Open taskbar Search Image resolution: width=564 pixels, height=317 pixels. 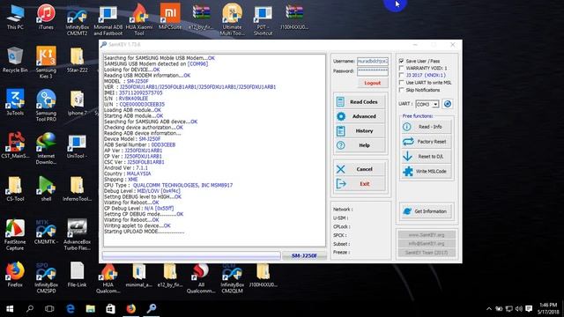coord(30,309)
